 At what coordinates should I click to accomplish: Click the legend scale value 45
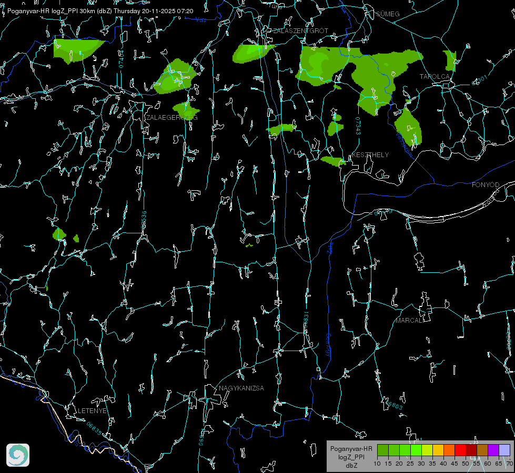click(455, 464)
